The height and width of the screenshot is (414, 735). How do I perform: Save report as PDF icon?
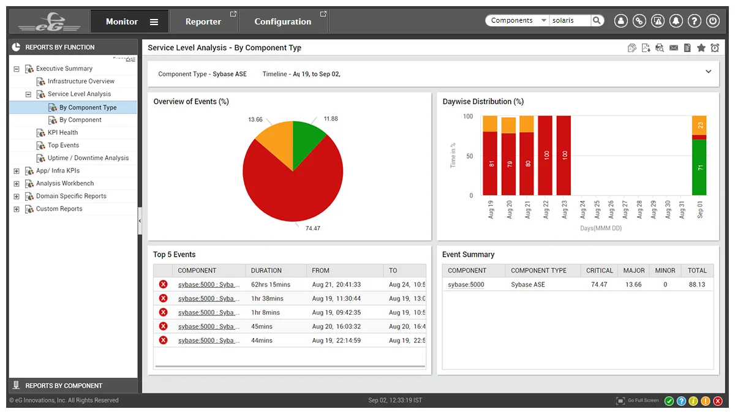[x=646, y=48]
